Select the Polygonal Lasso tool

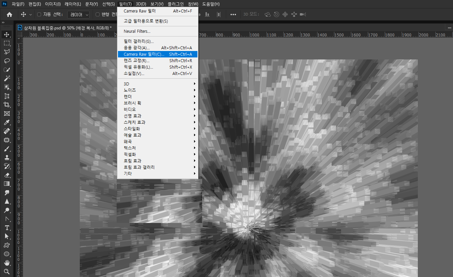pos(7,52)
